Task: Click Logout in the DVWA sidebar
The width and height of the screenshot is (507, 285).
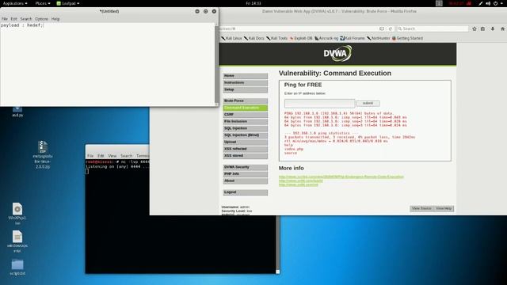Action: click(x=245, y=192)
